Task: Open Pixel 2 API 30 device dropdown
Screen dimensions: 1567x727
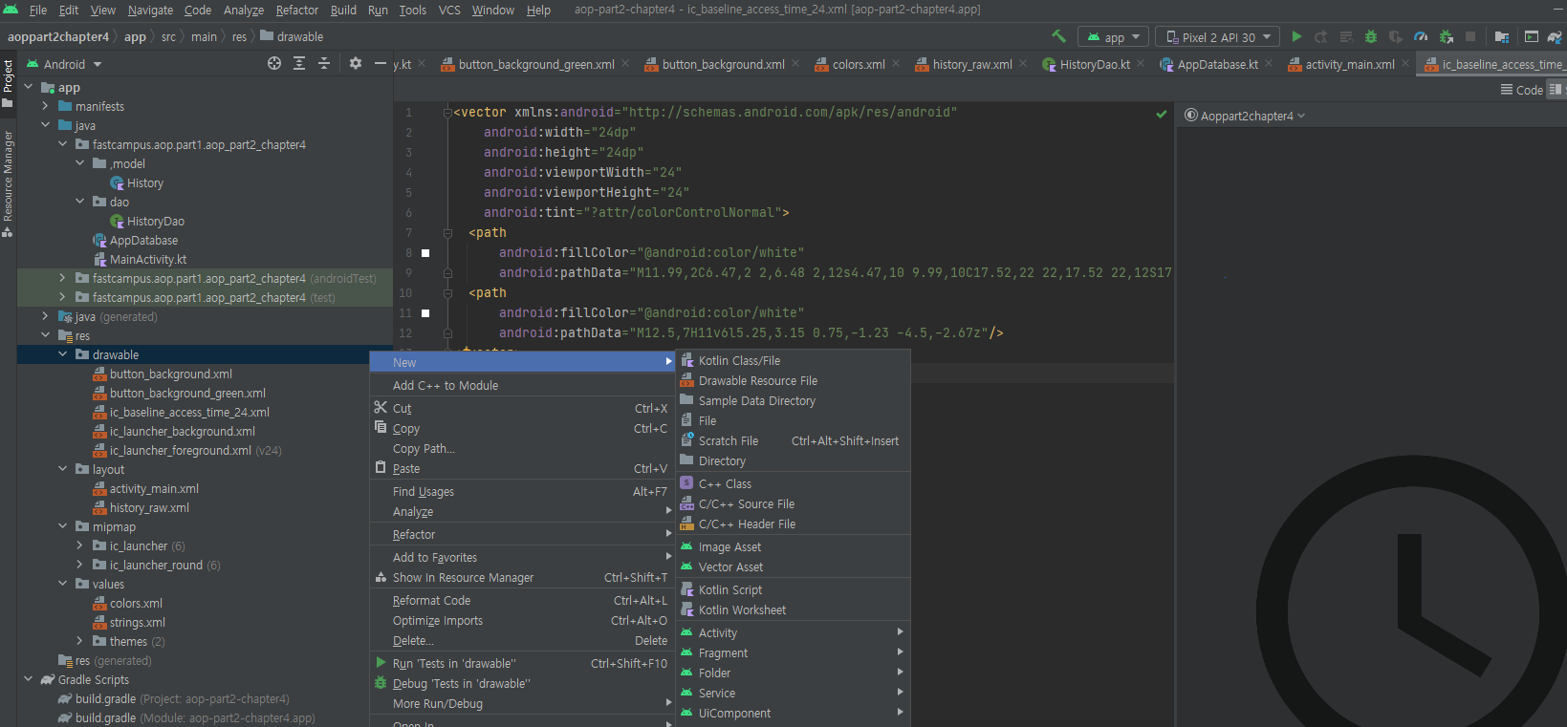Action: click(1217, 36)
